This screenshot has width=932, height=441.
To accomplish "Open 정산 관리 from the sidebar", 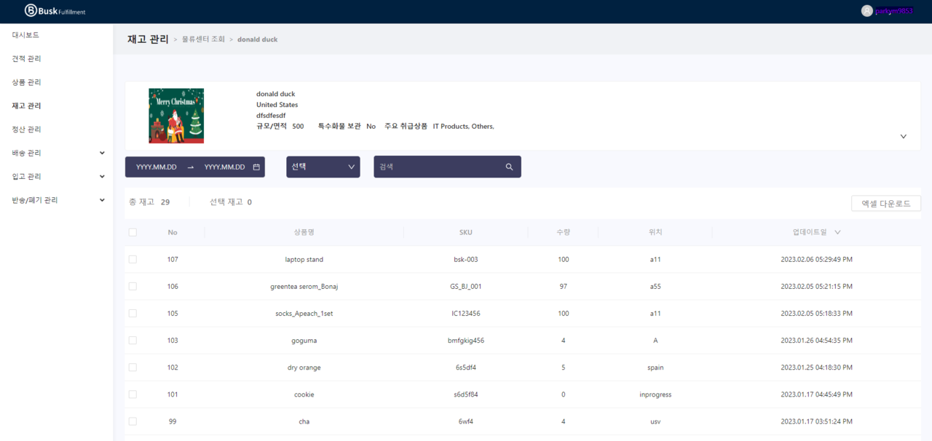I will (27, 130).
